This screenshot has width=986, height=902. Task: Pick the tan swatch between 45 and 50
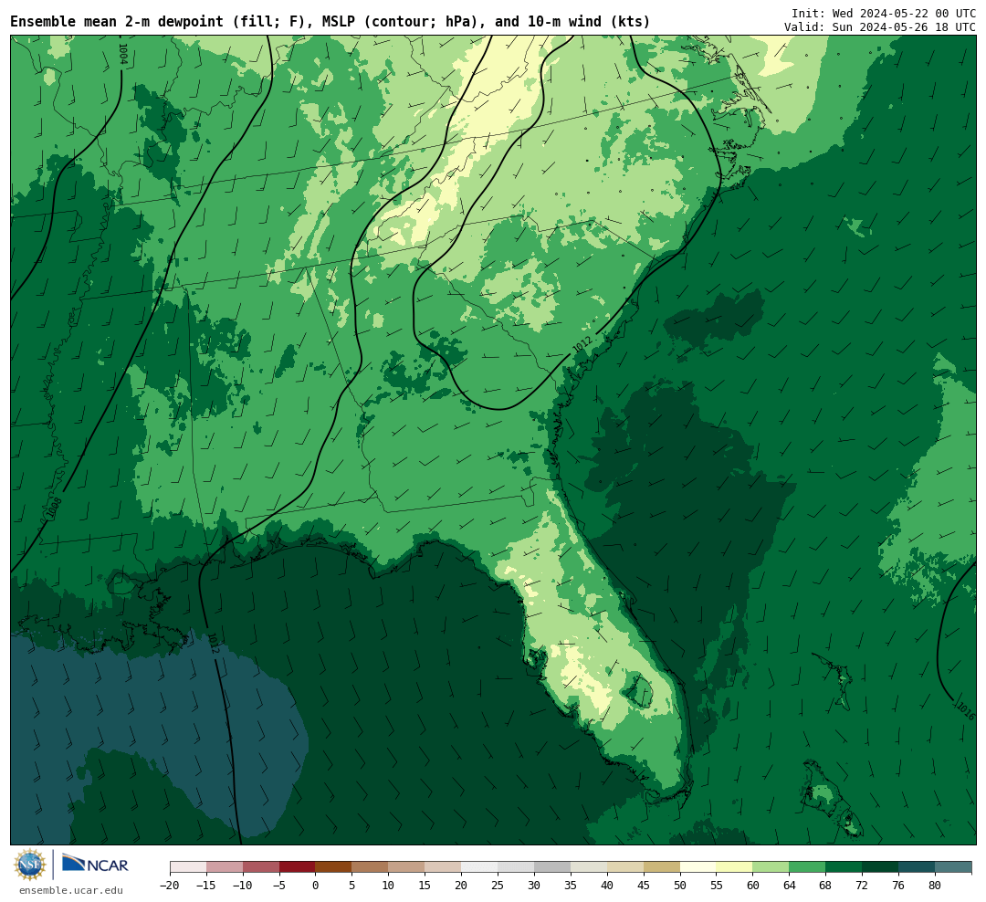662,867
